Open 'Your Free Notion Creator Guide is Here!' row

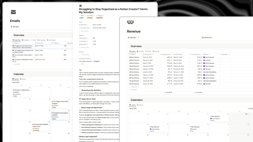(x=23, y=56)
